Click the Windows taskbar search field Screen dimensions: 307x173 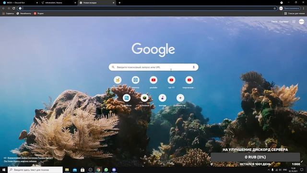click(35, 170)
